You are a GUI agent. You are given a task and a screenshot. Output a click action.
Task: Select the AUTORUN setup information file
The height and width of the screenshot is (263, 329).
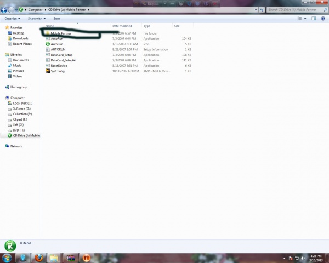pos(58,49)
